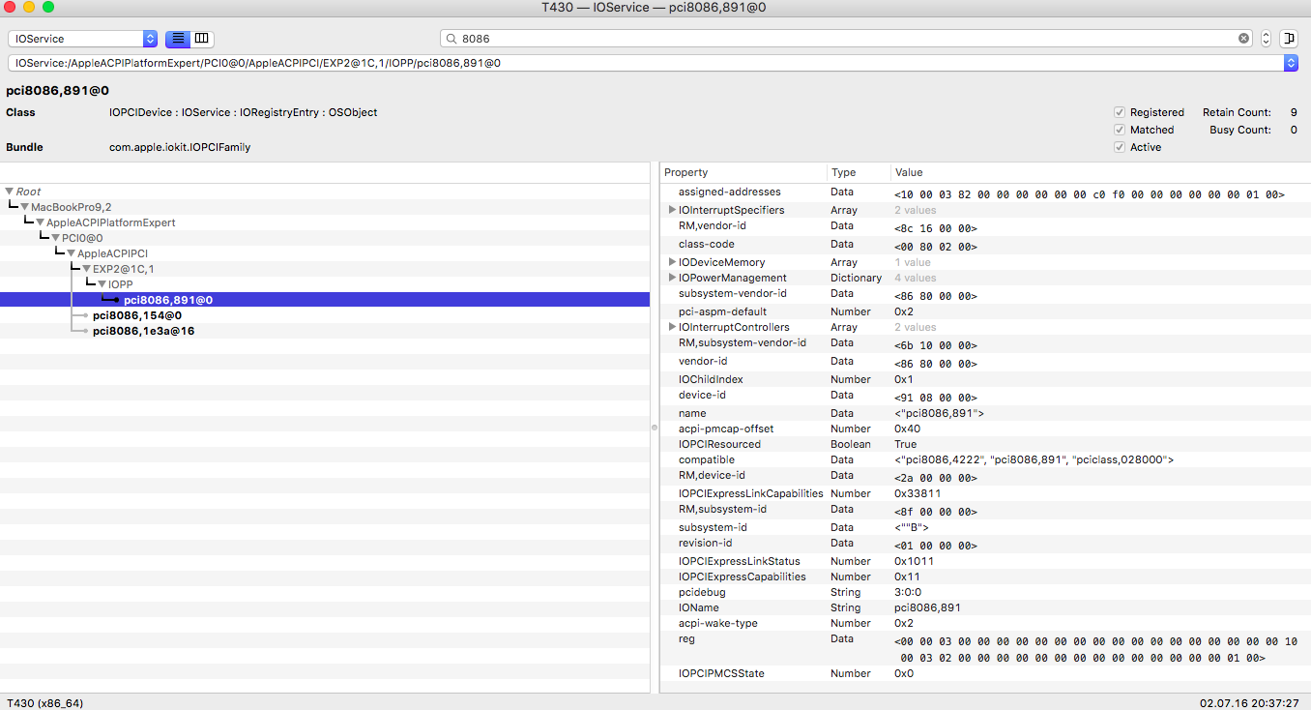Select the revision-id property name

(706, 543)
